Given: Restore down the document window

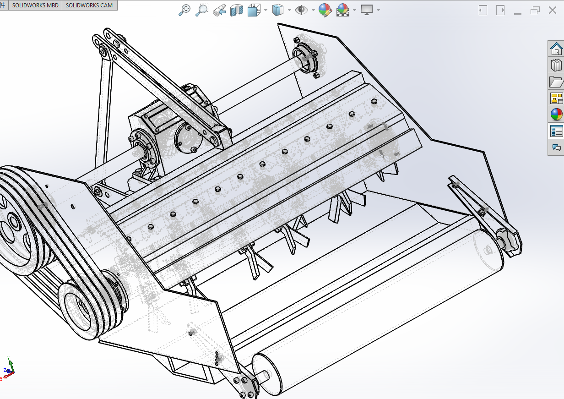Looking at the screenshot, I should (x=535, y=10).
